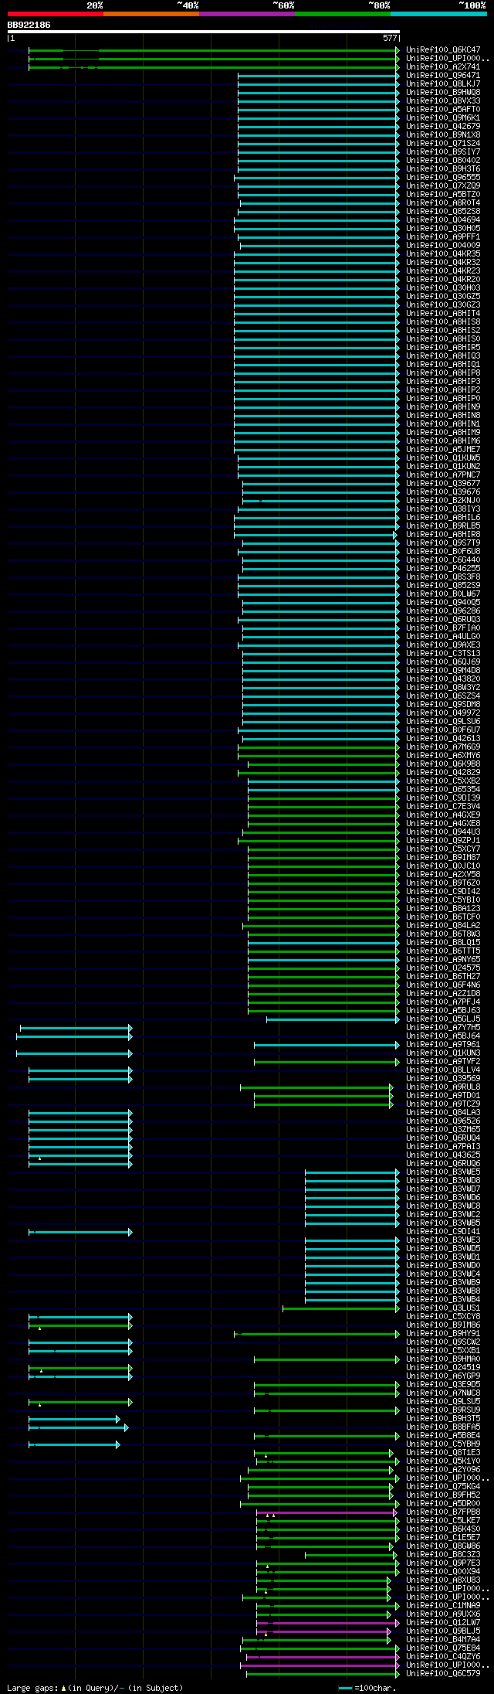This screenshot has width=494, height=1694.
Task: Open hit UniRef100_Q3E9D5
Action: 443,1385
